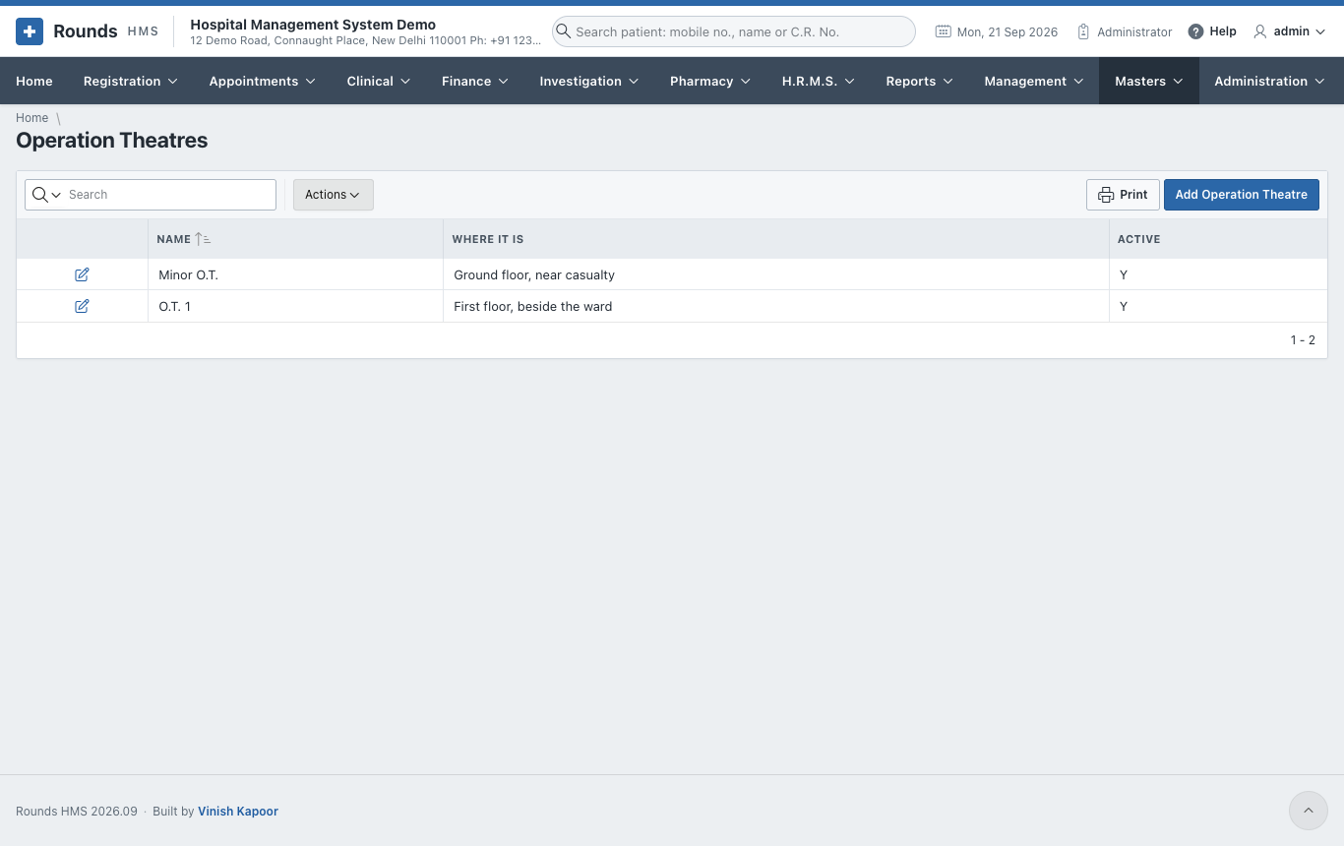Viewport: 1344px width, 846px height.
Task: Open the Pharmacy menu
Action: tap(709, 81)
